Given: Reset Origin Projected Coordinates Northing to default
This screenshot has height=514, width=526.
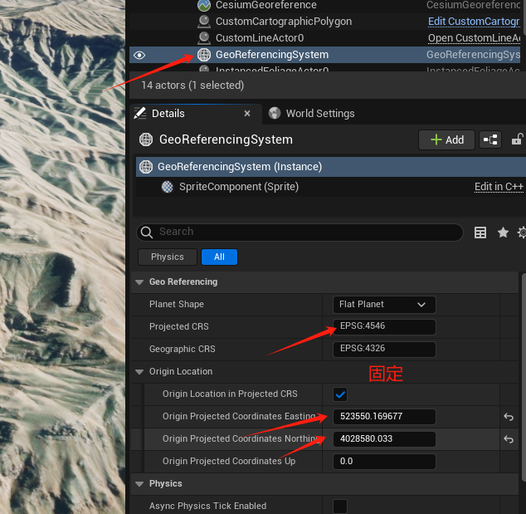Looking at the screenshot, I should pyautogui.click(x=509, y=439).
